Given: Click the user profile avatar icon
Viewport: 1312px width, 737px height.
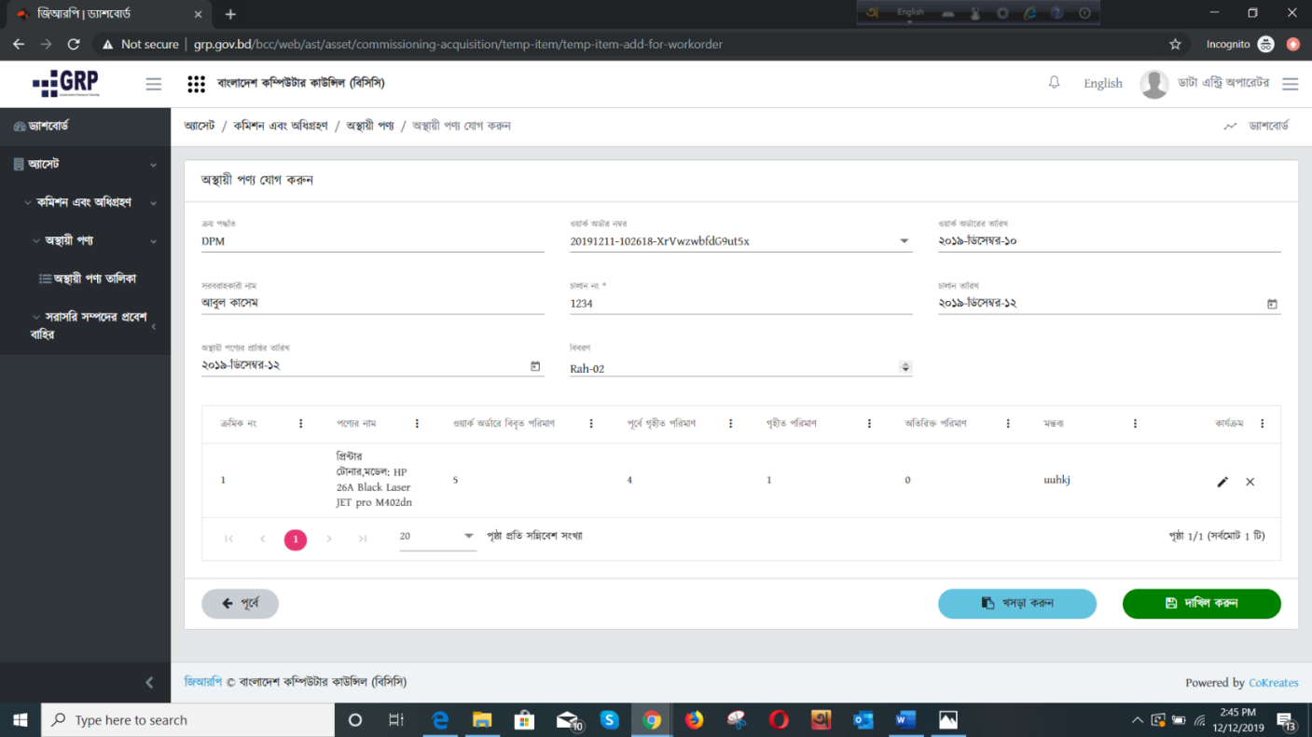Looking at the screenshot, I should tap(1153, 84).
